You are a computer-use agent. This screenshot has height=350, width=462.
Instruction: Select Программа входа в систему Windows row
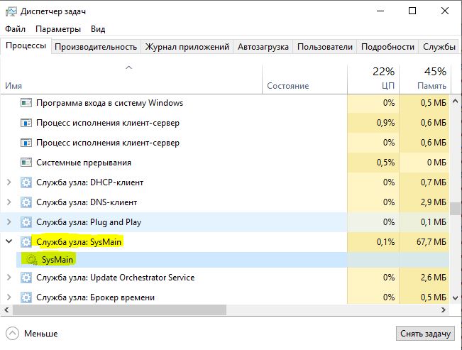[x=225, y=103]
